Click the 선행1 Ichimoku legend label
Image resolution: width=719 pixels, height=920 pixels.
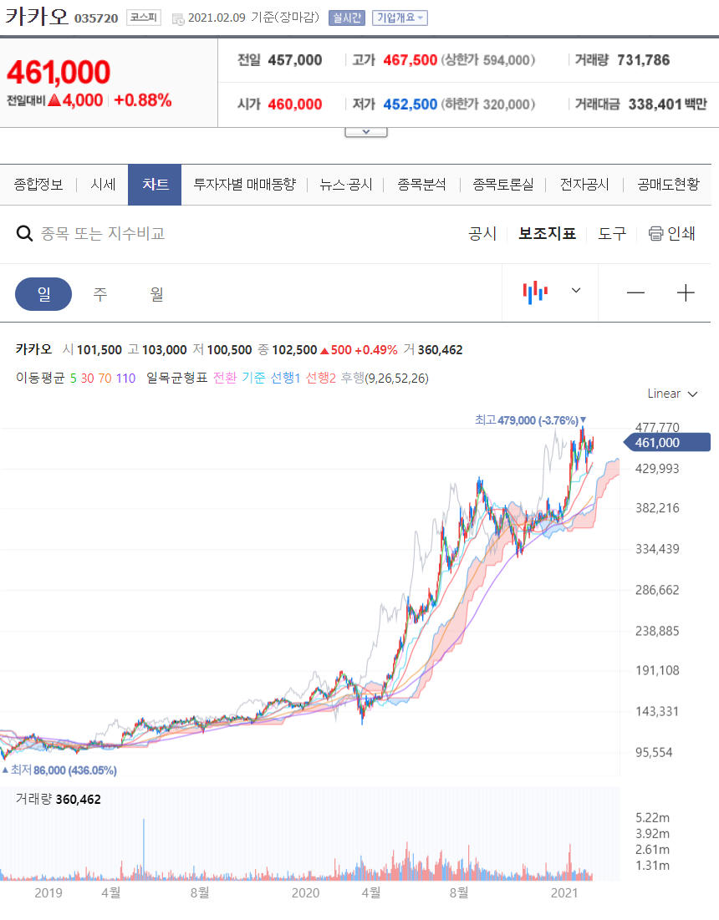click(285, 378)
